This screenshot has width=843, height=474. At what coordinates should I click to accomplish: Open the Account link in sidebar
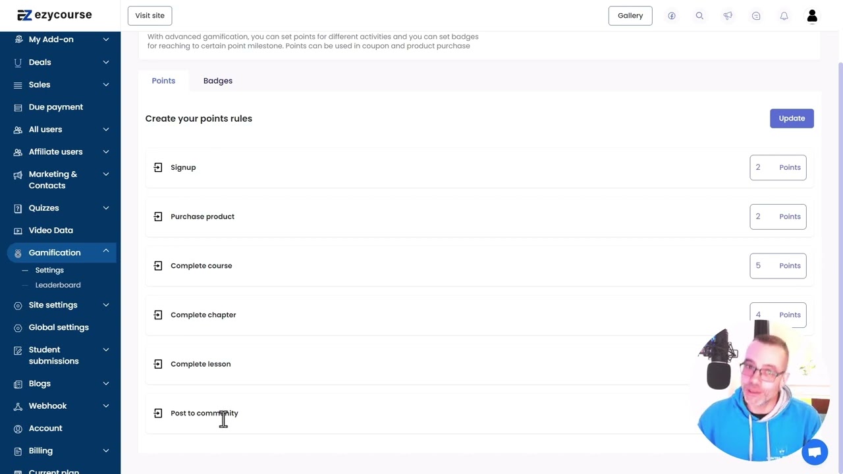(x=45, y=429)
